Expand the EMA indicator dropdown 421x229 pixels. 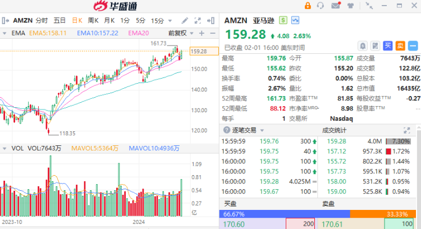pyautogui.click(x=4, y=33)
